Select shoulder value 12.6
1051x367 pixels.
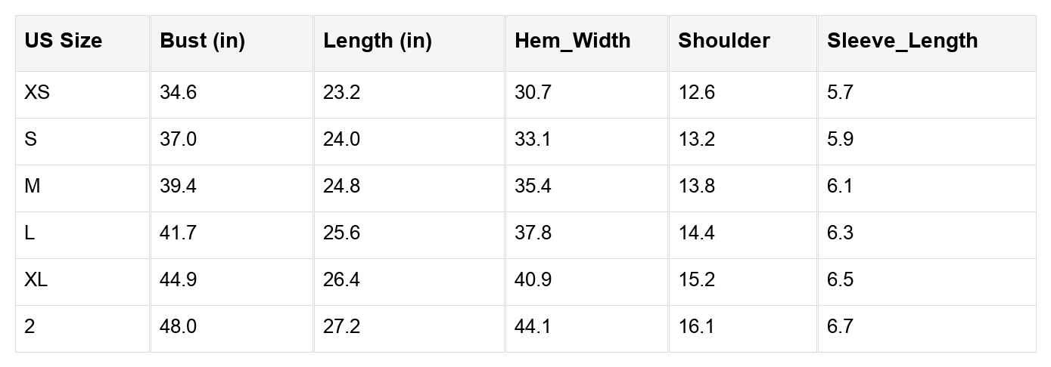[696, 93]
